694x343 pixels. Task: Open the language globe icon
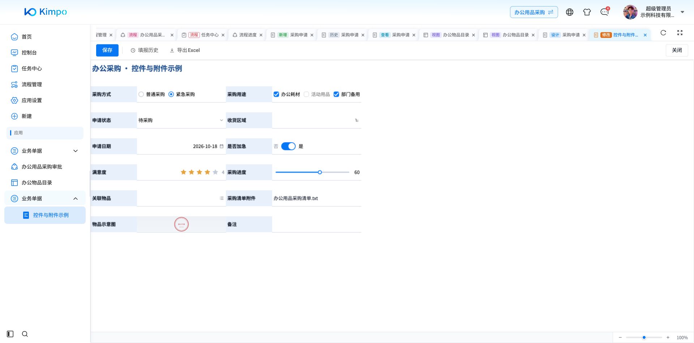pyautogui.click(x=570, y=12)
